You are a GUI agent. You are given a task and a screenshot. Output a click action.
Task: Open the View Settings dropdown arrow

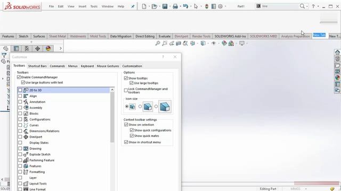247,44
